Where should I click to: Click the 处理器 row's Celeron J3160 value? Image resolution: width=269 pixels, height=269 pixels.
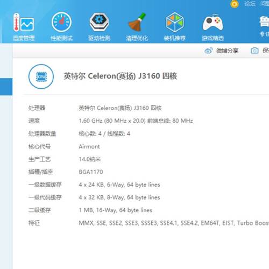tap(120, 108)
